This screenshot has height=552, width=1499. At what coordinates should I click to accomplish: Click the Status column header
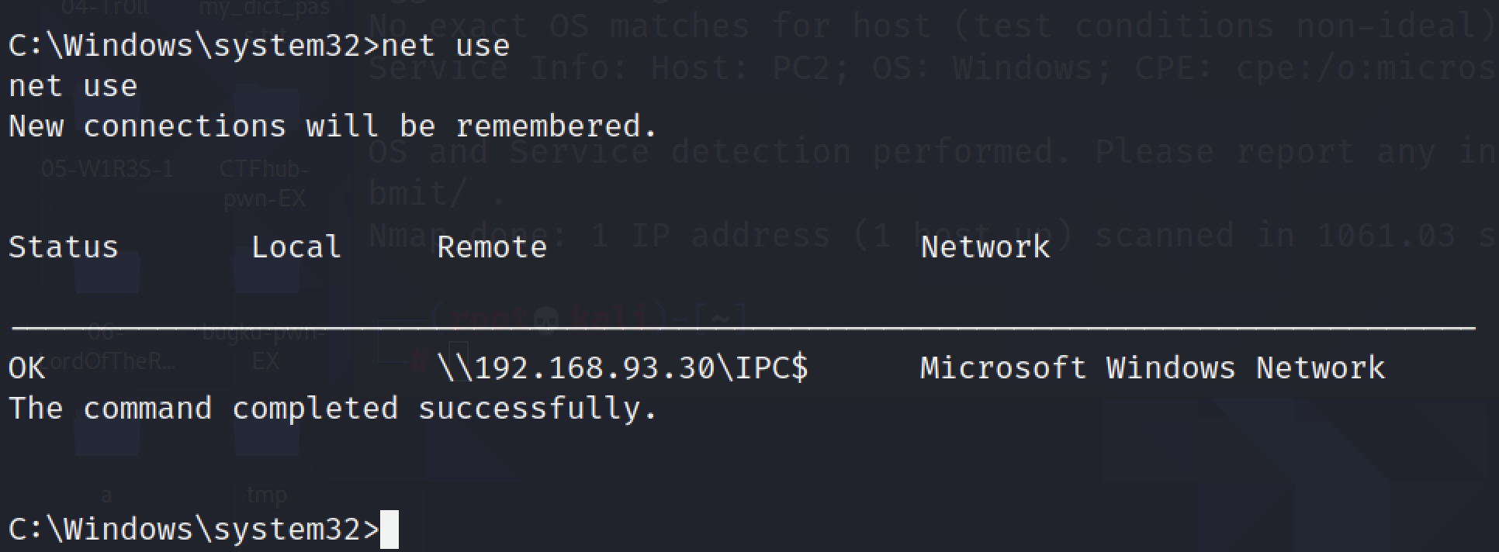pos(63,247)
